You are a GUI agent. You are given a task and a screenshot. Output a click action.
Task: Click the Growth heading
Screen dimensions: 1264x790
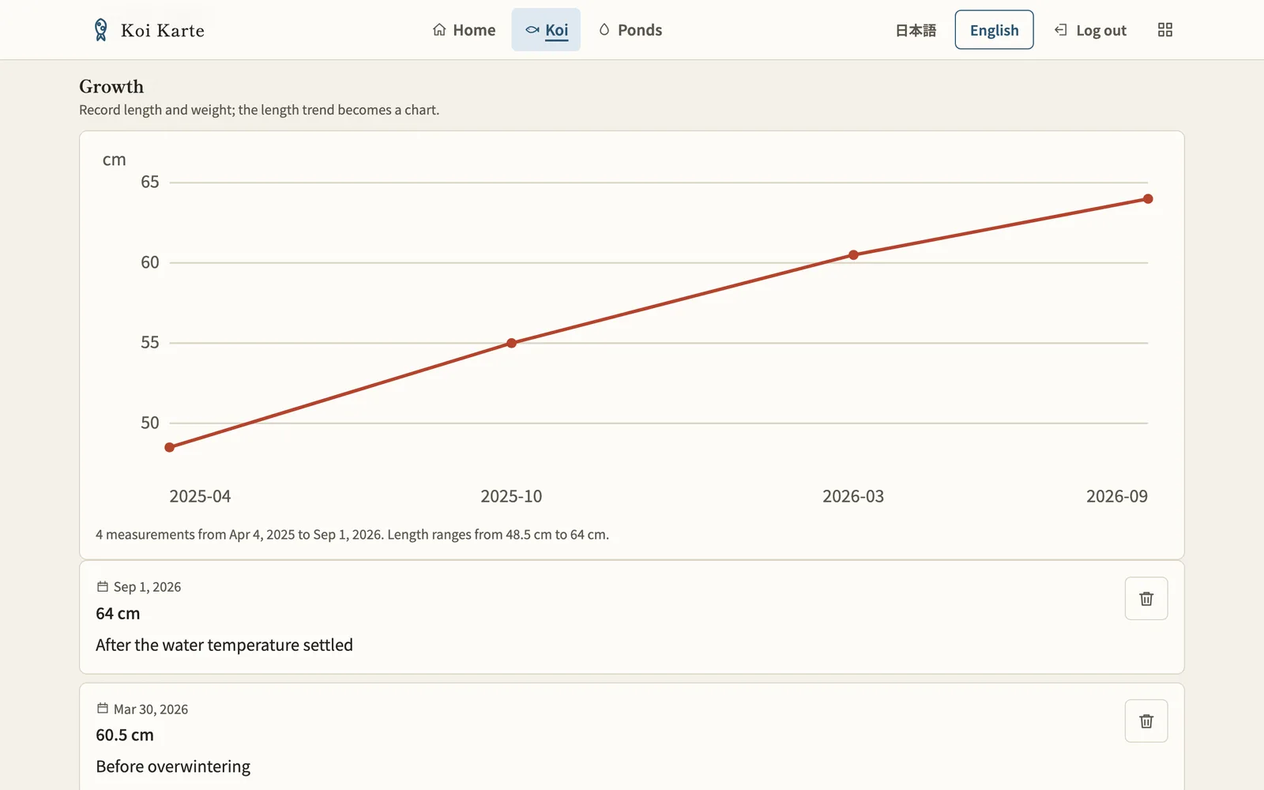(111, 87)
